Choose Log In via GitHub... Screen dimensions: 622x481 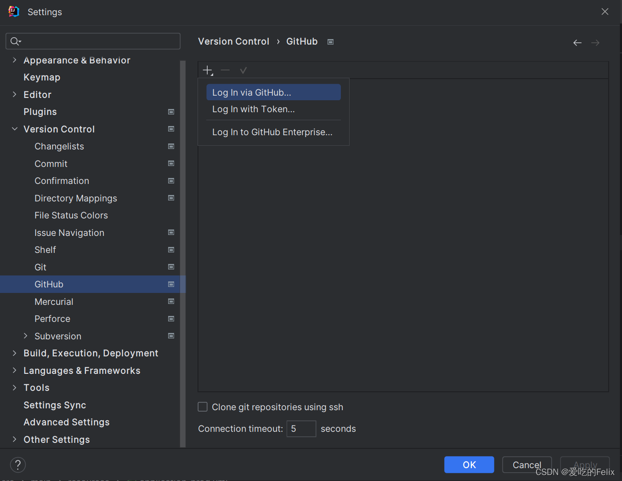273,92
